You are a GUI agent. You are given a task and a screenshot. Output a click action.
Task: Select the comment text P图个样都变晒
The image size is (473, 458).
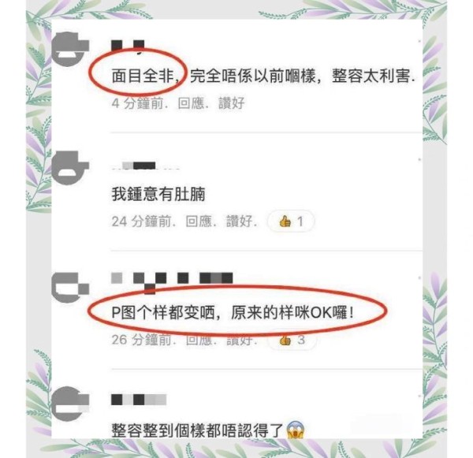pyautogui.click(x=163, y=313)
